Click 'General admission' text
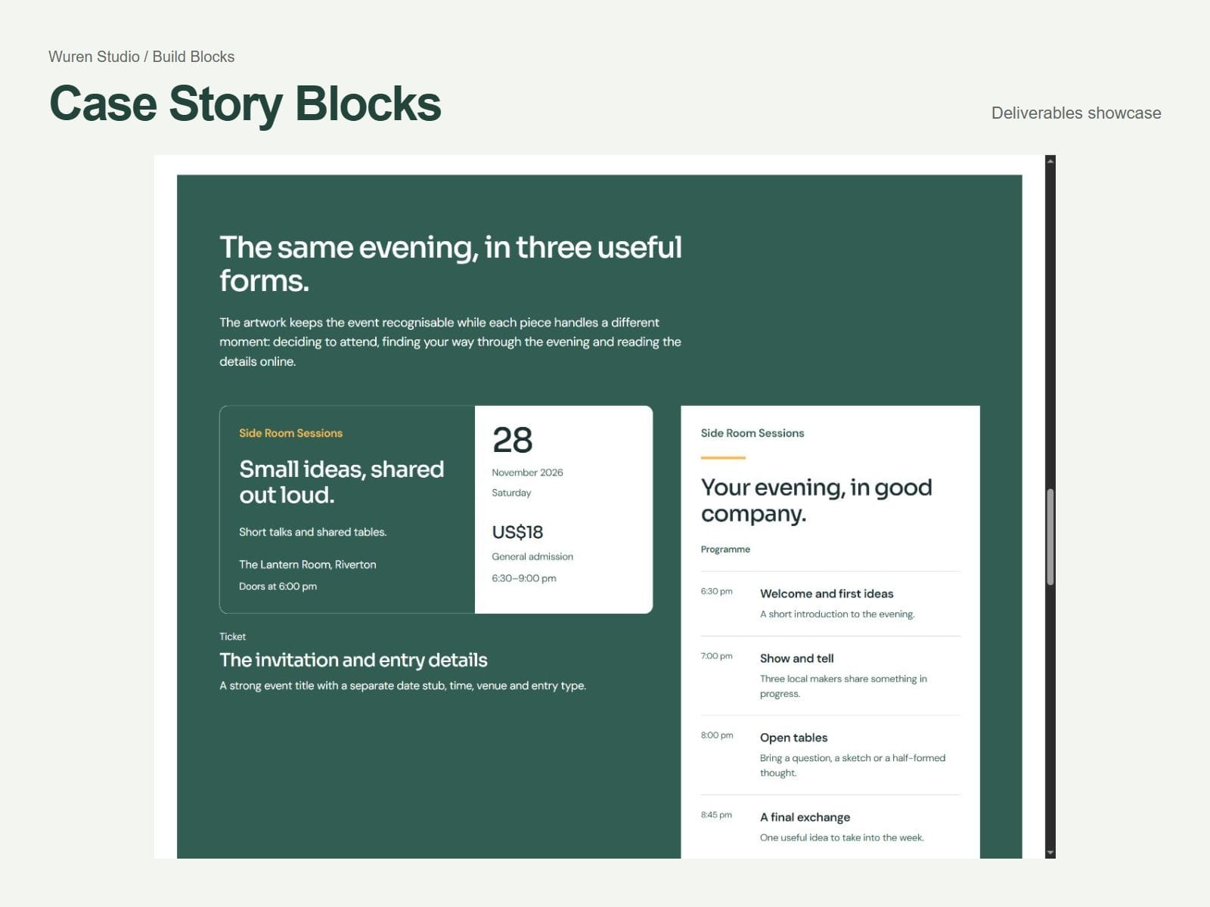The height and width of the screenshot is (907, 1210). (x=532, y=556)
